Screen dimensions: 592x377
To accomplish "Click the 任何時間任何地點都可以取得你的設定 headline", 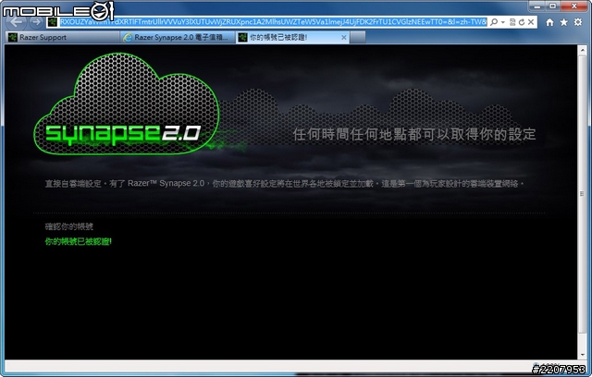I will tap(414, 134).
